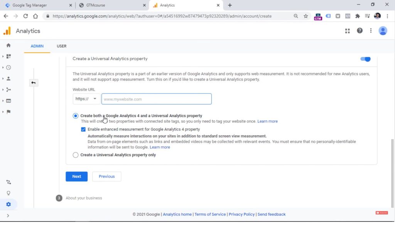Reload the page in browser
The height and width of the screenshot is (228, 395).
pos(25,16)
